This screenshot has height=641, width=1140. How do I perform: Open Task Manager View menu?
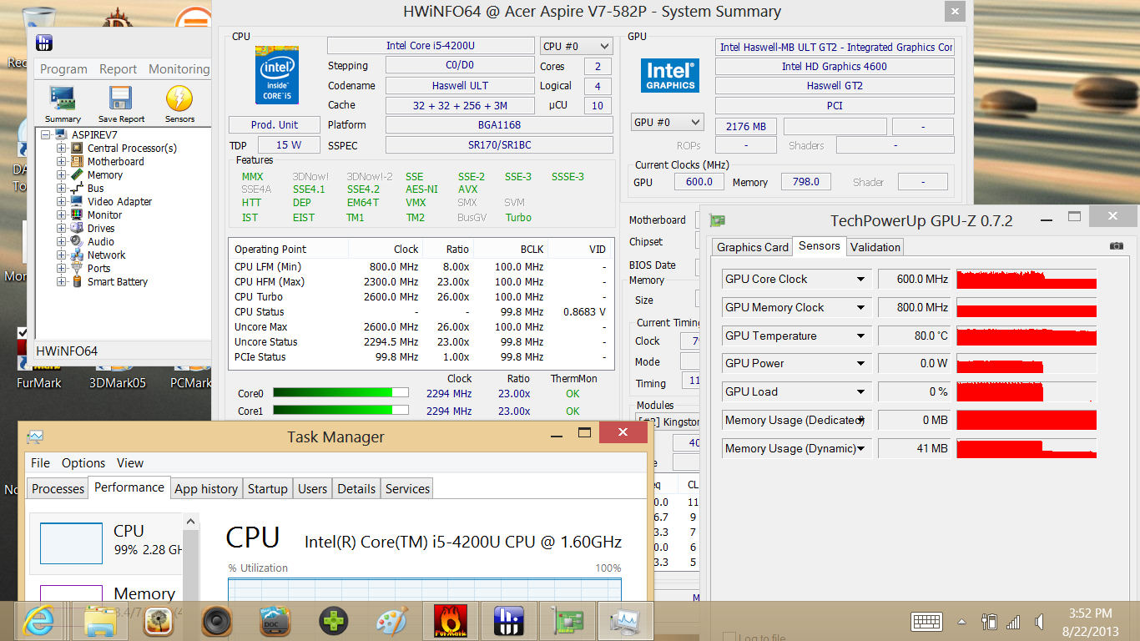point(130,462)
